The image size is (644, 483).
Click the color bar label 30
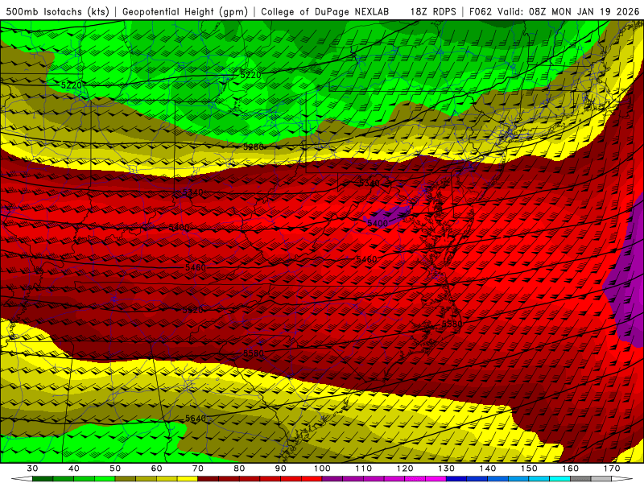pos(32,469)
